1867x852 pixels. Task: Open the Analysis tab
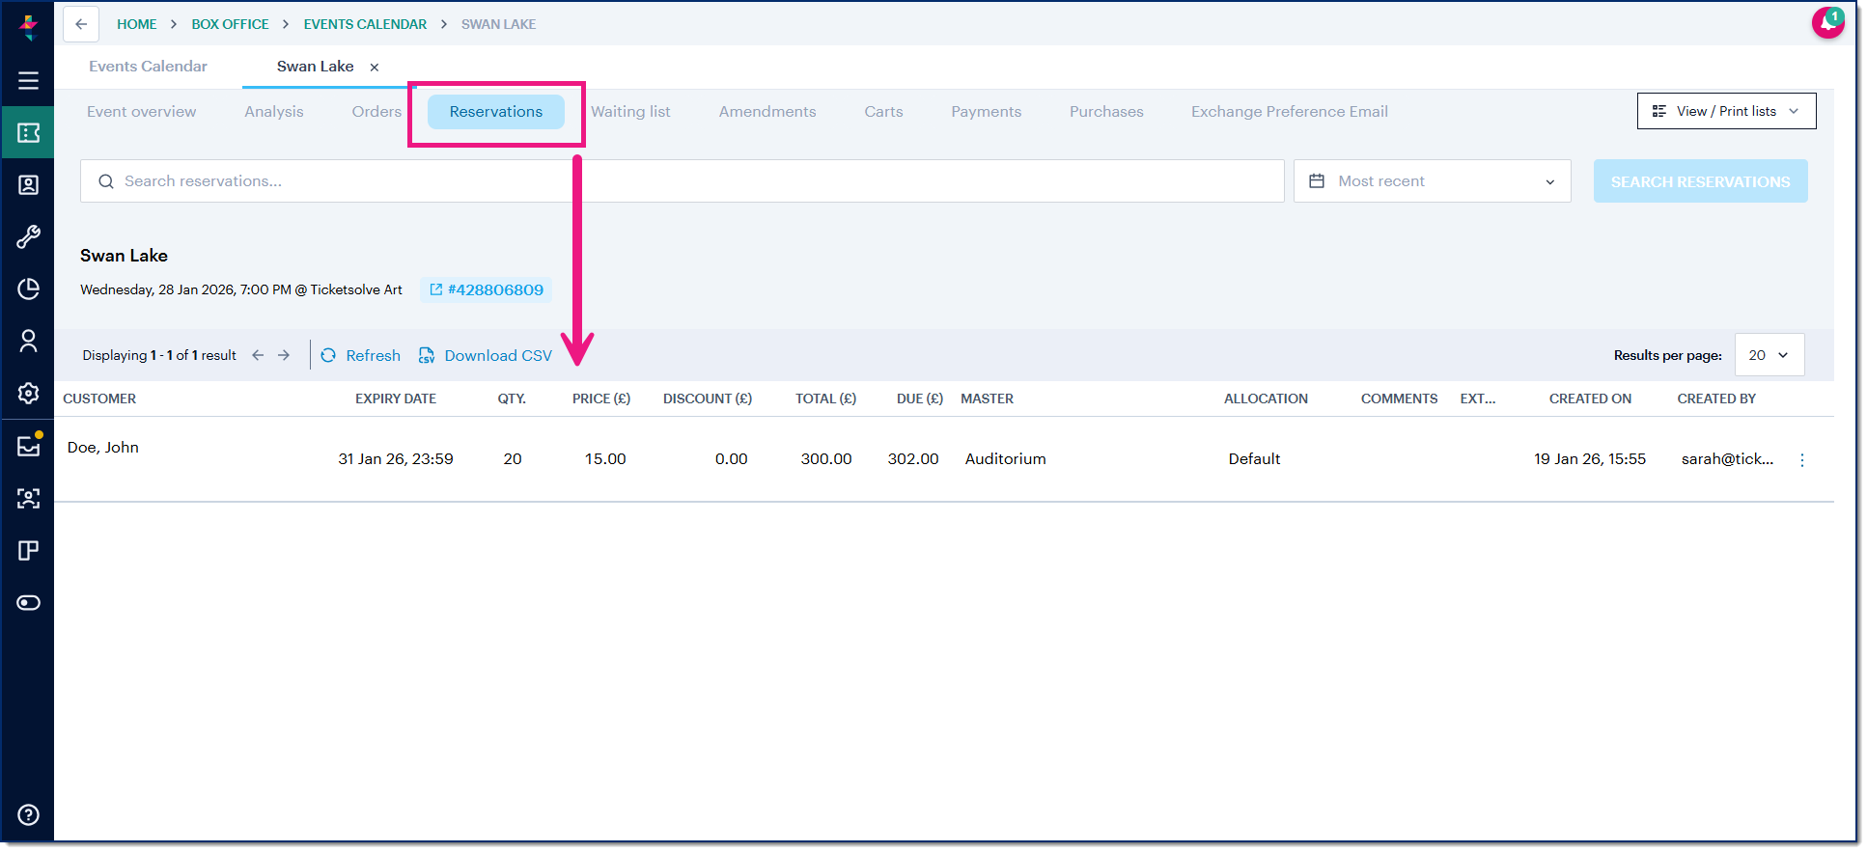tap(273, 112)
